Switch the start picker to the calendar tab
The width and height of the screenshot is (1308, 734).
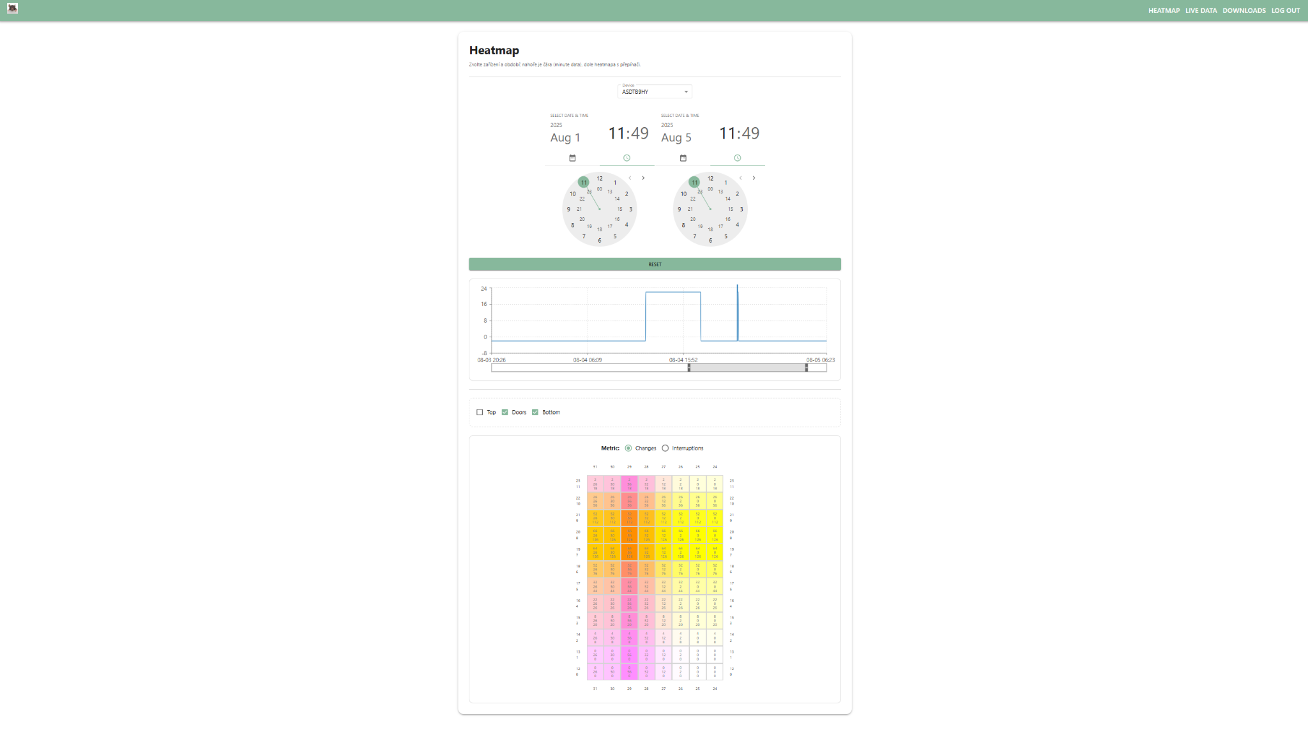click(x=572, y=158)
